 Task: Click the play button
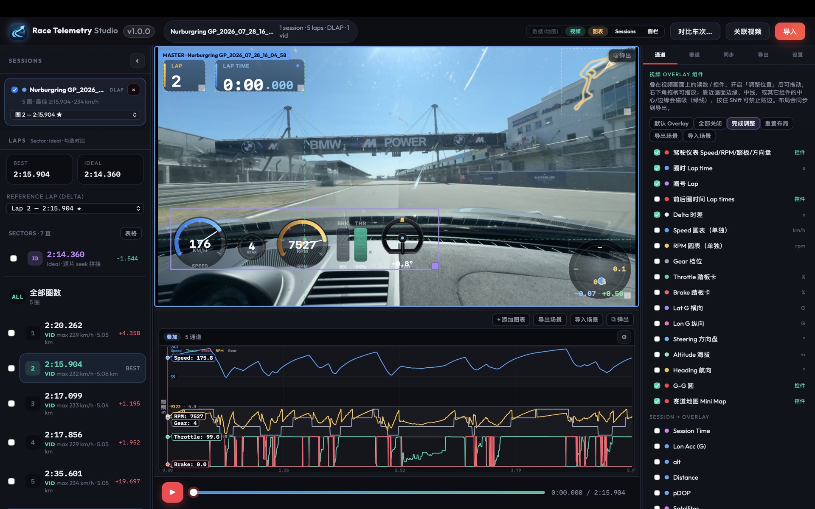point(172,492)
